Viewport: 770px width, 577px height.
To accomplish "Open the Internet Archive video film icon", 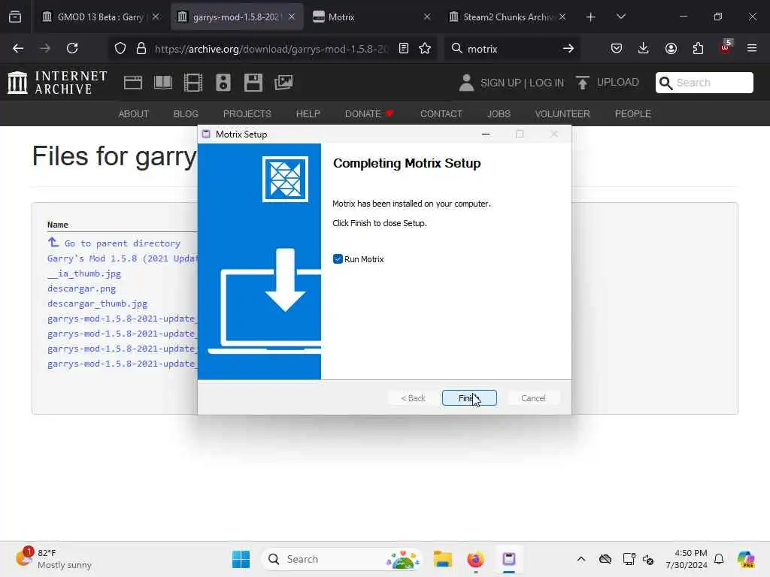I will (193, 83).
